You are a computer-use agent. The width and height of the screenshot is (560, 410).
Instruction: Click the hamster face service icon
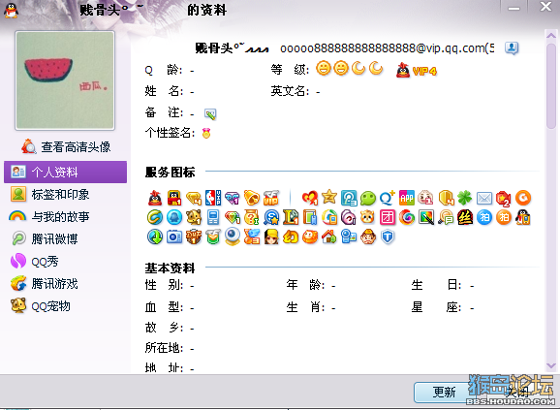(x=368, y=217)
